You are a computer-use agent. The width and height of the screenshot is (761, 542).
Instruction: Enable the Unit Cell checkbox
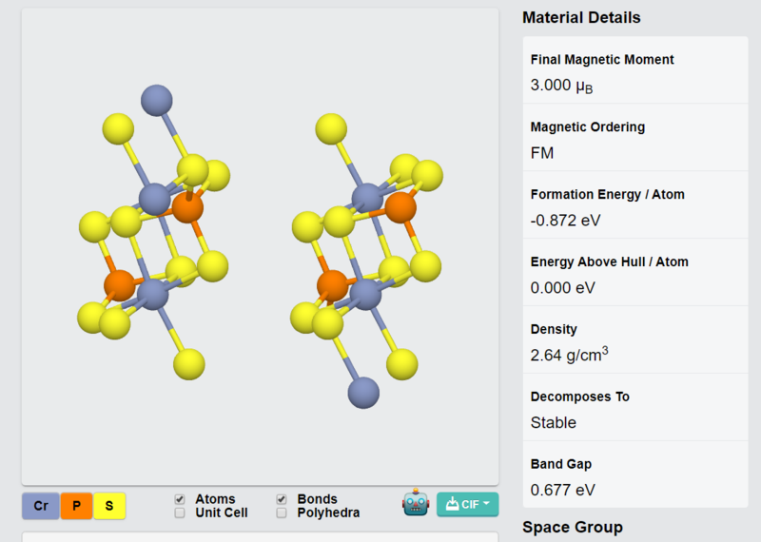[180, 513]
